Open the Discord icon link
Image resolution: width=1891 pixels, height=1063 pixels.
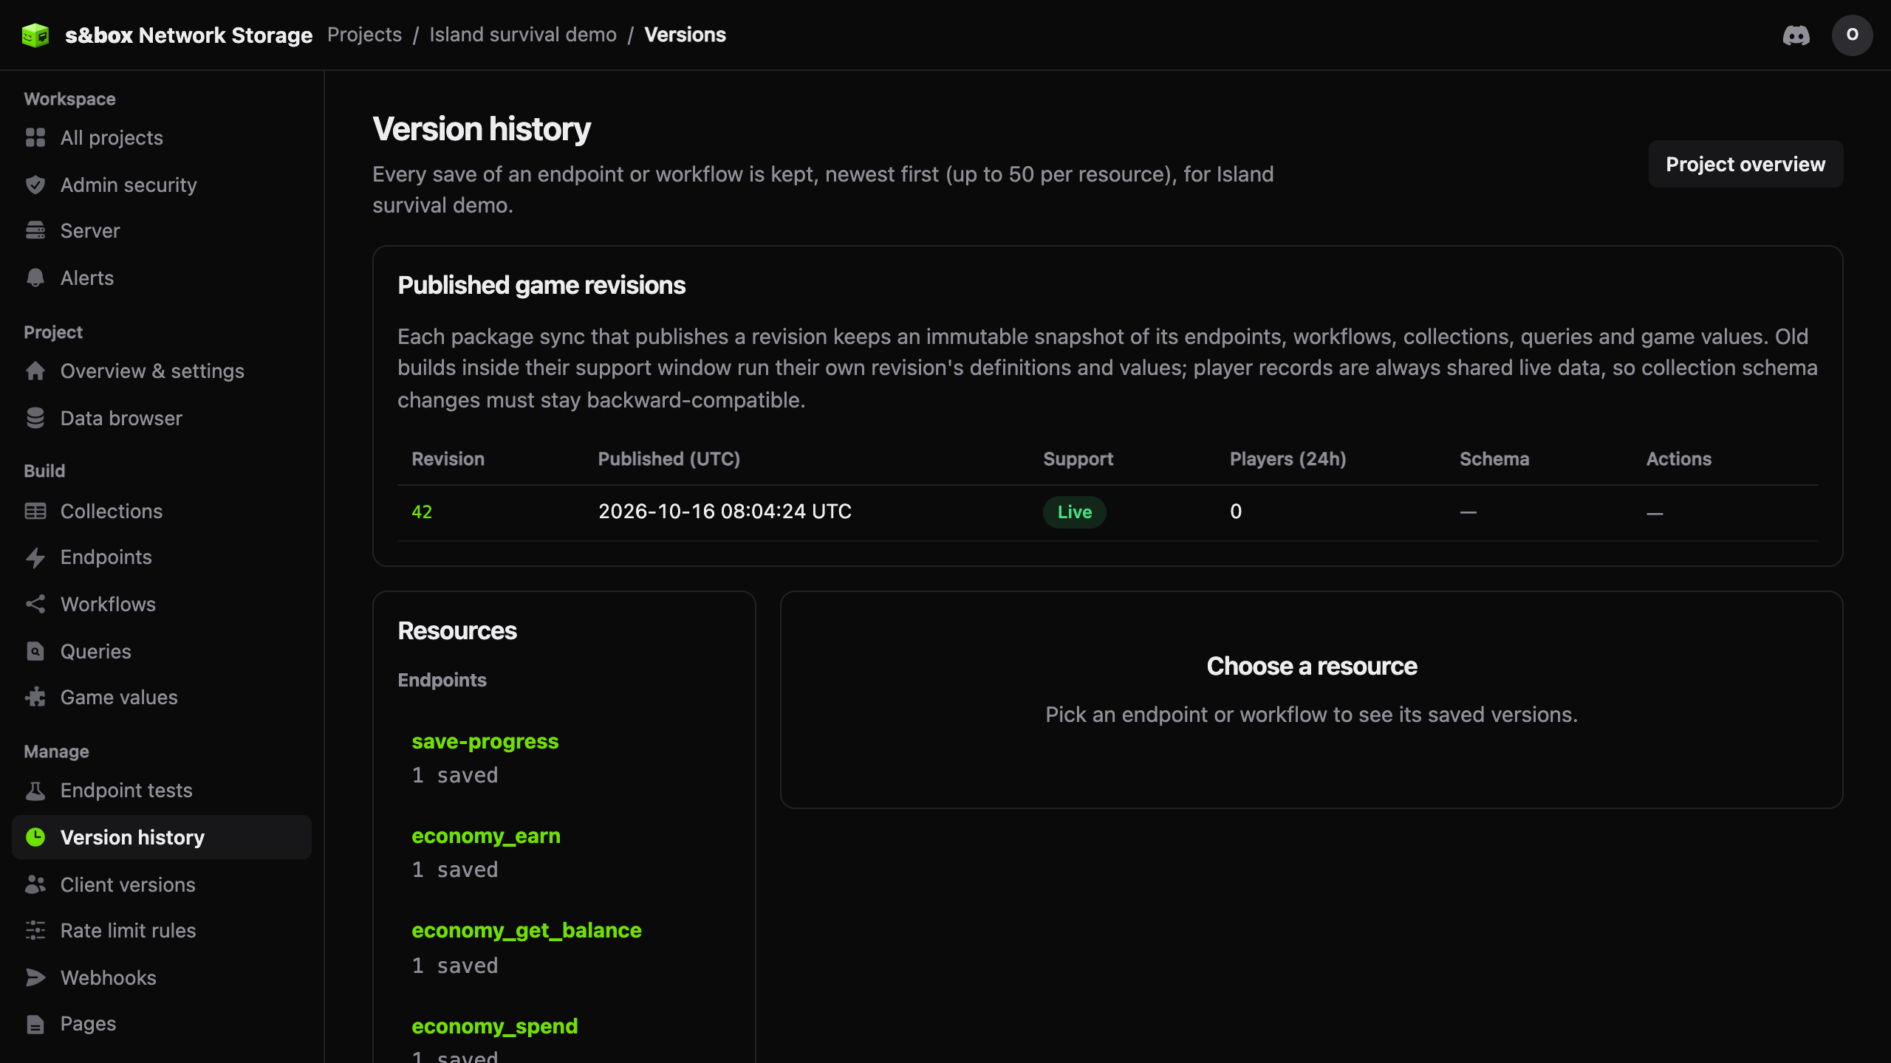[x=1796, y=35]
